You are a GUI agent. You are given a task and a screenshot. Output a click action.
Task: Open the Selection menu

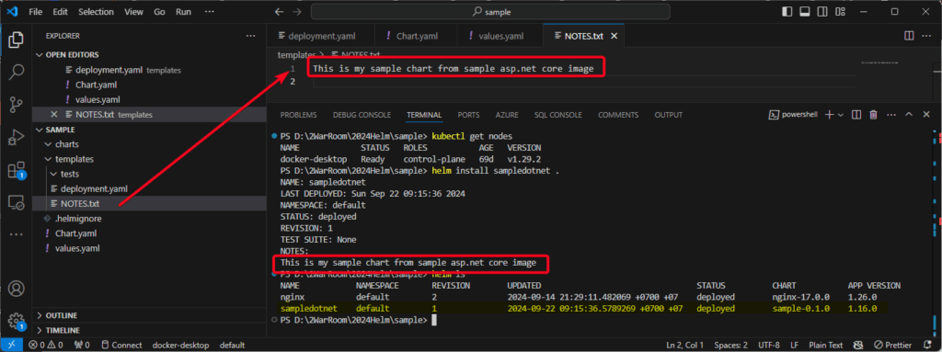tap(96, 11)
